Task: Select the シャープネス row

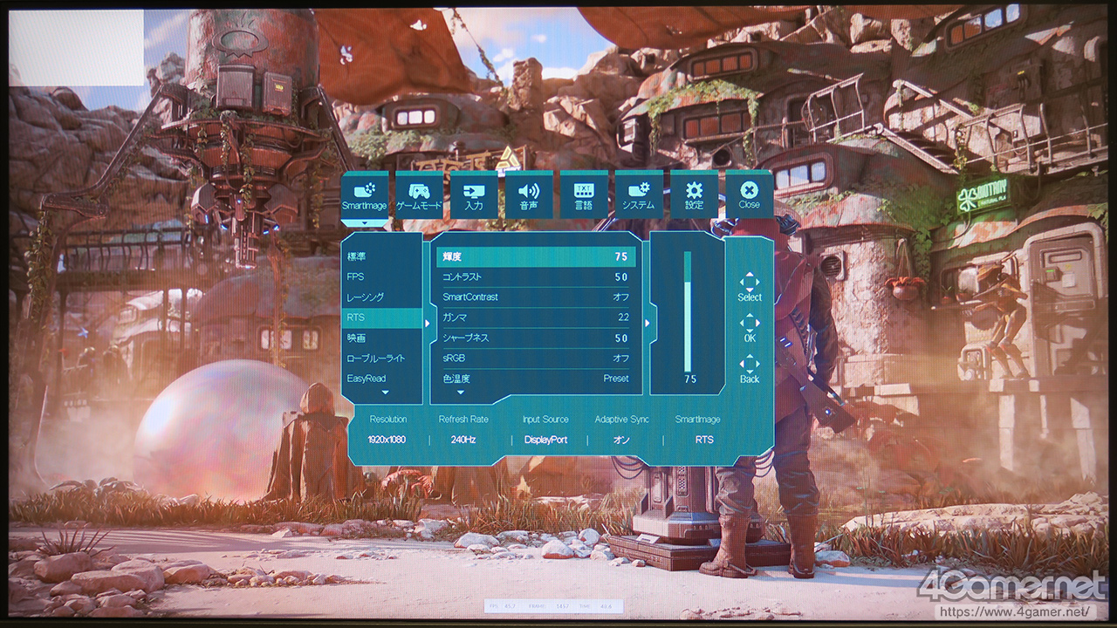Action: [x=536, y=338]
